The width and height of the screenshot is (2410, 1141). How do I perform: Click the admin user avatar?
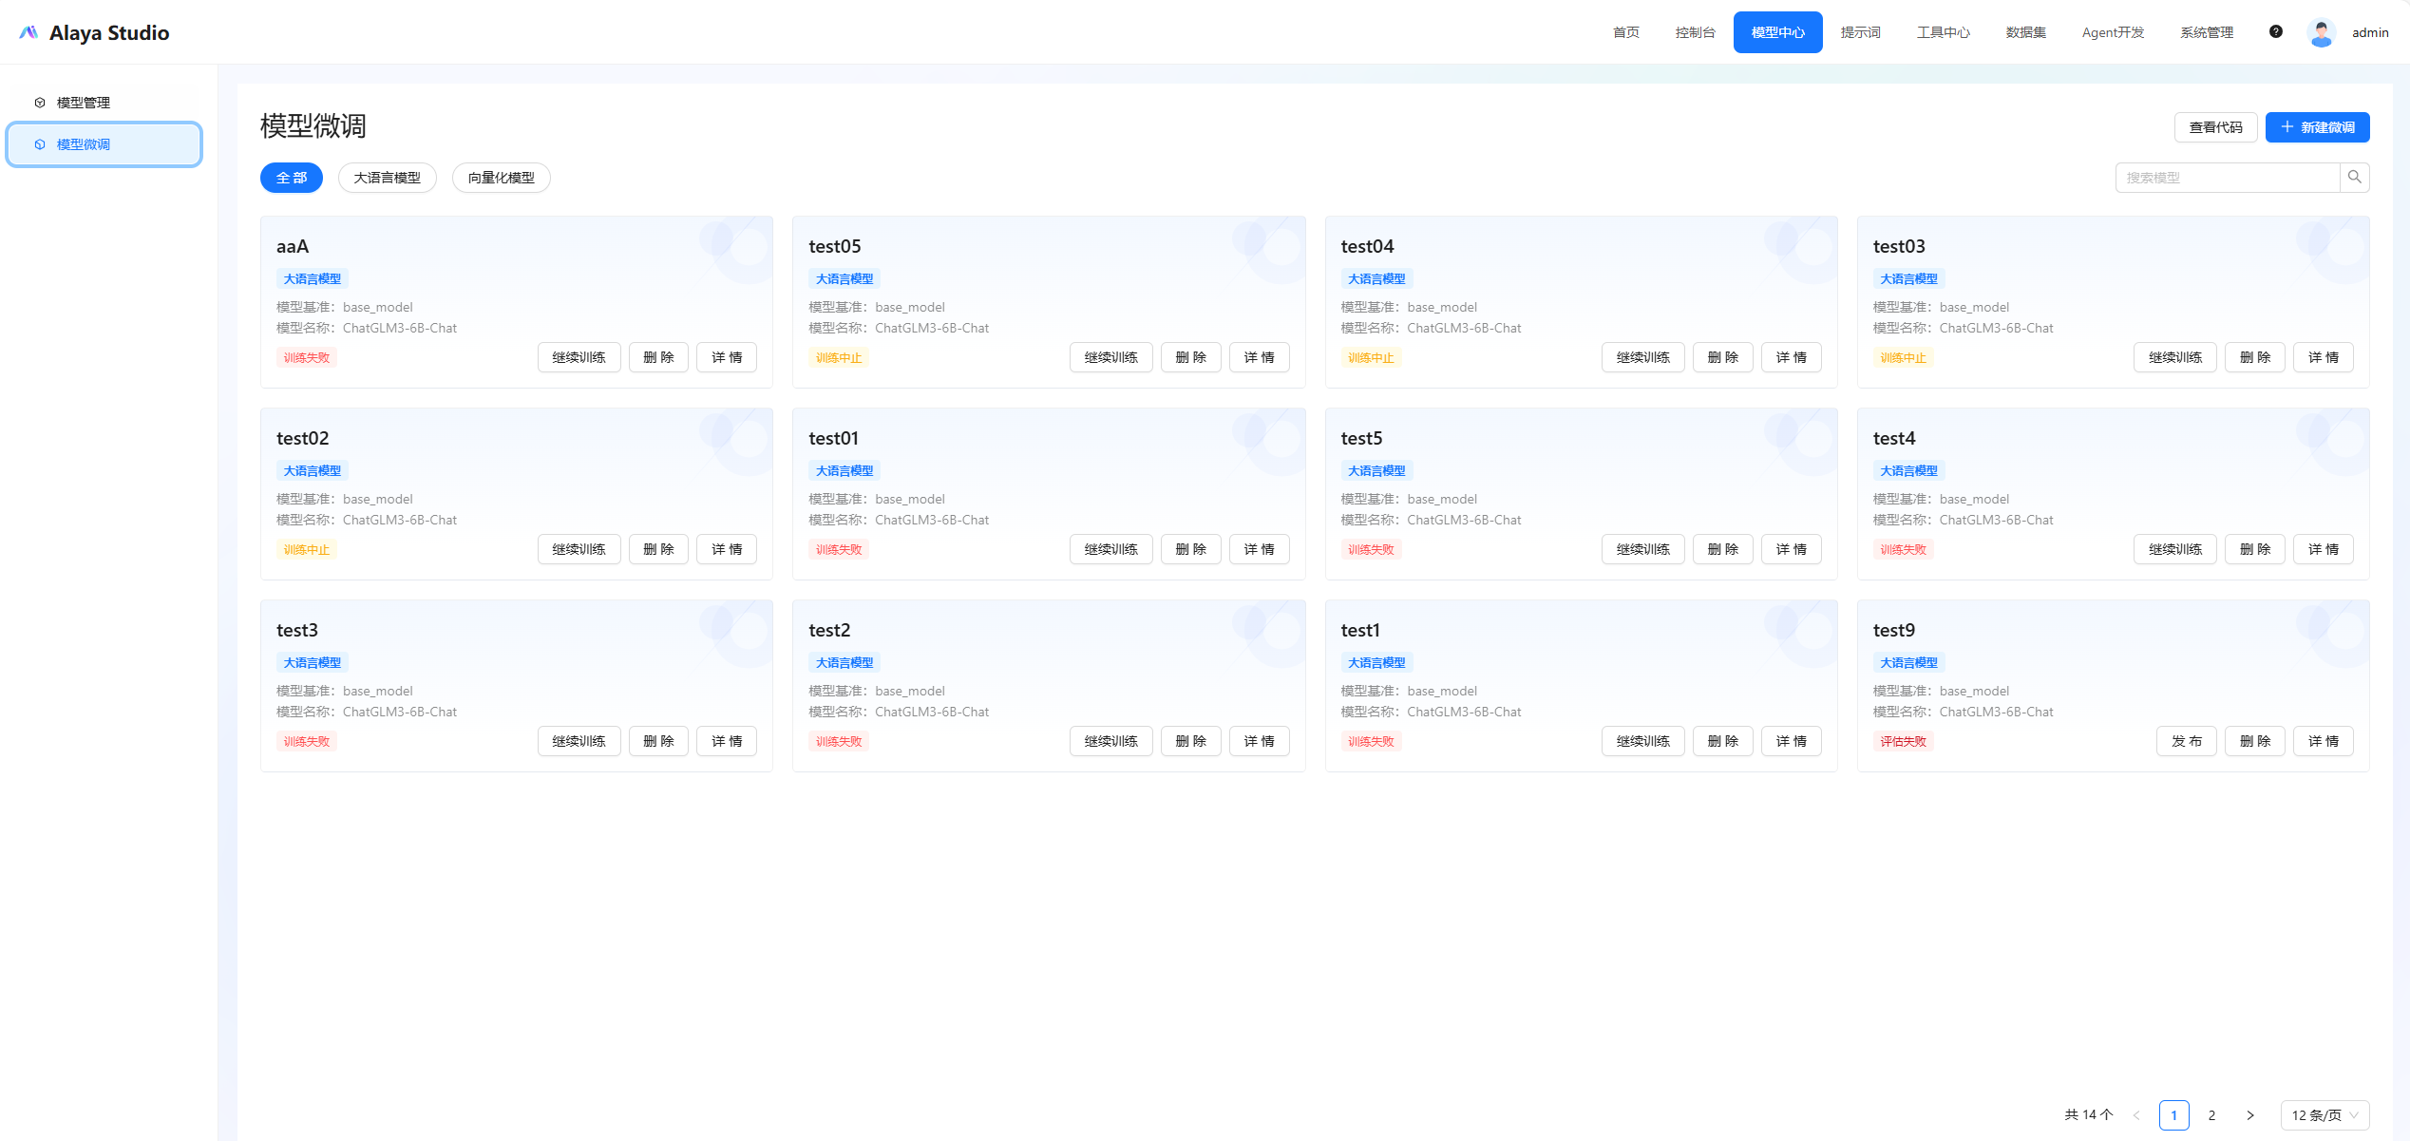pos(2321,32)
